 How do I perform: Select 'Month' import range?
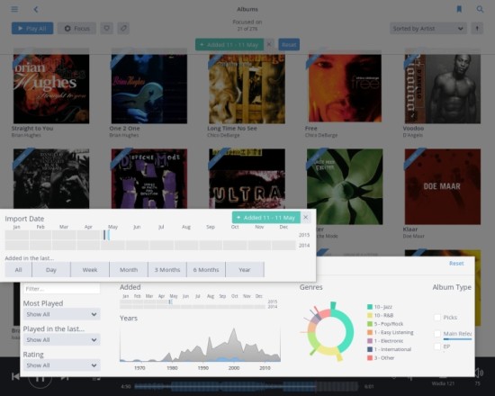129,270
